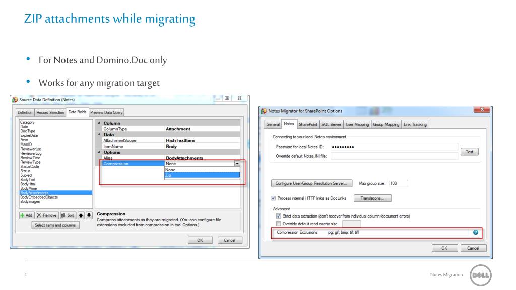Choose None in compression dropdown list
The width and height of the screenshot is (516, 290).
pyautogui.click(x=202, y=170)
